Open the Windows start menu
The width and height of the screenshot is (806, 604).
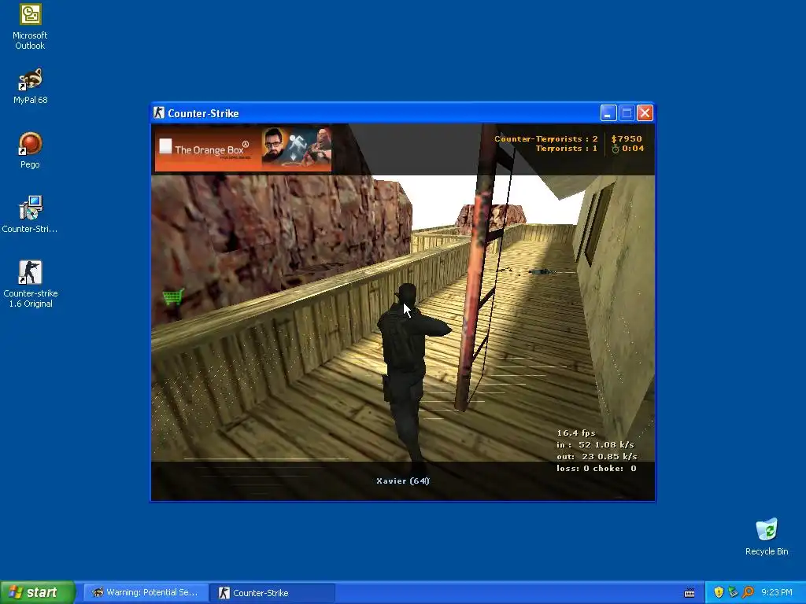[37, 592]
